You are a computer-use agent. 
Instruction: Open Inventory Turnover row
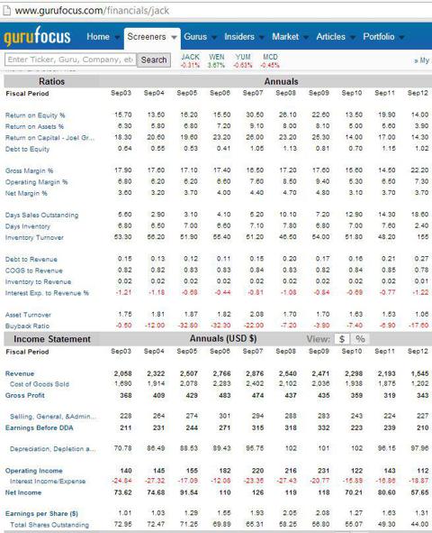click(x=34, y=237)
